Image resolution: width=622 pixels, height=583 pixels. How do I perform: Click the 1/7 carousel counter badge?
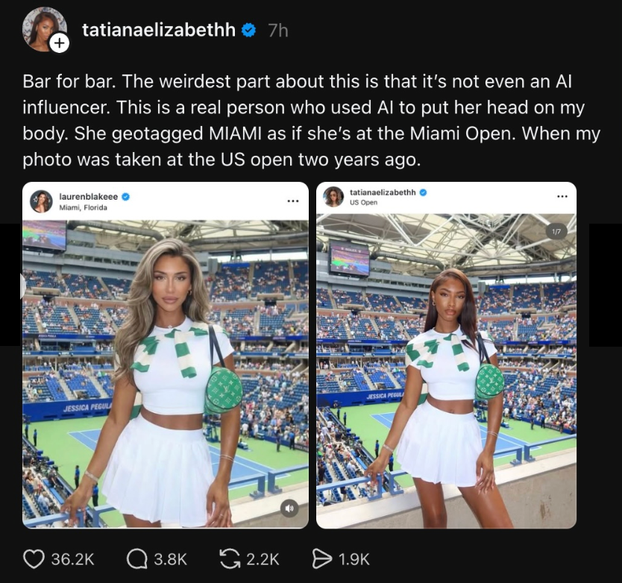click(x=556, y=232)
